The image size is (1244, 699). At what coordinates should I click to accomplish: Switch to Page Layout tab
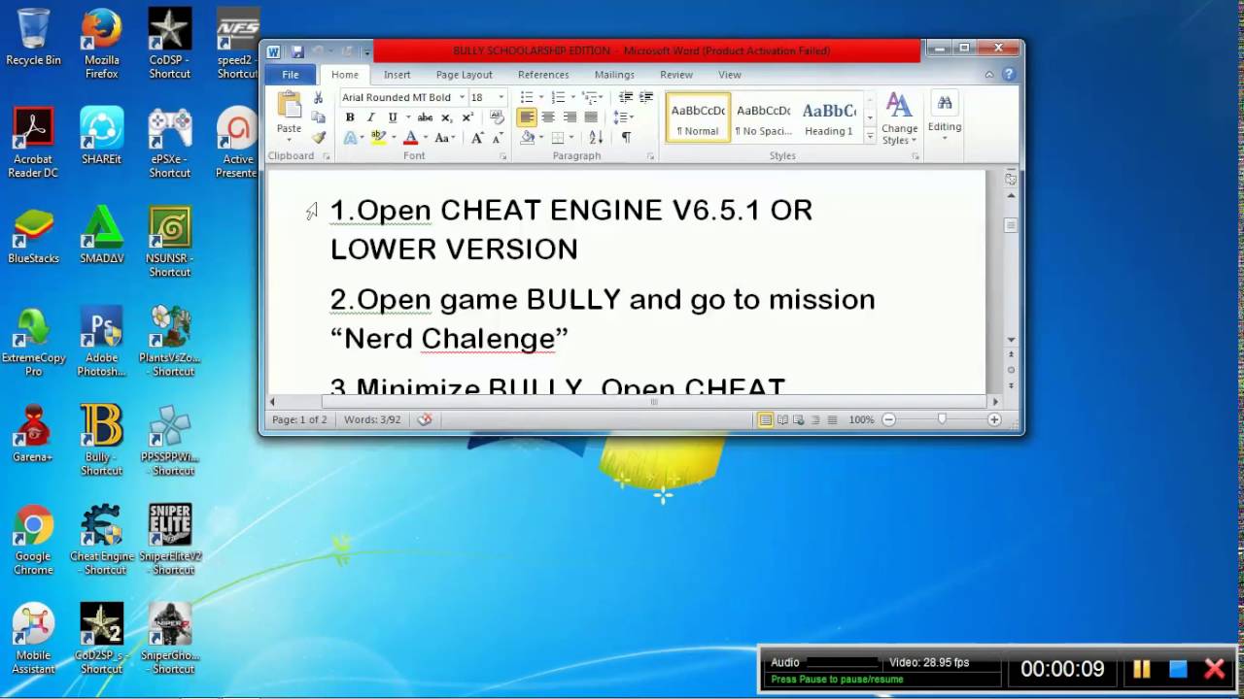[464, 75]
